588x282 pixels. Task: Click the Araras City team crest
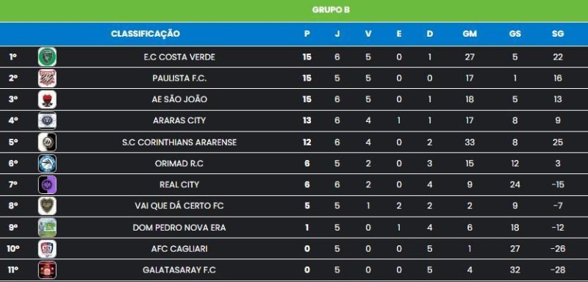(x=47, y=120)
